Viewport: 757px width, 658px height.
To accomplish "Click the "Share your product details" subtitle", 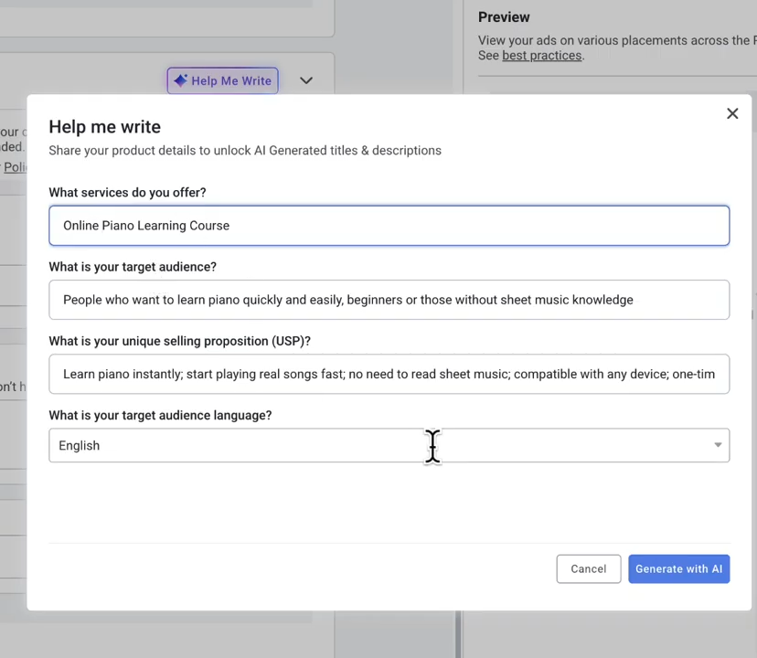I will click(245, 151).
